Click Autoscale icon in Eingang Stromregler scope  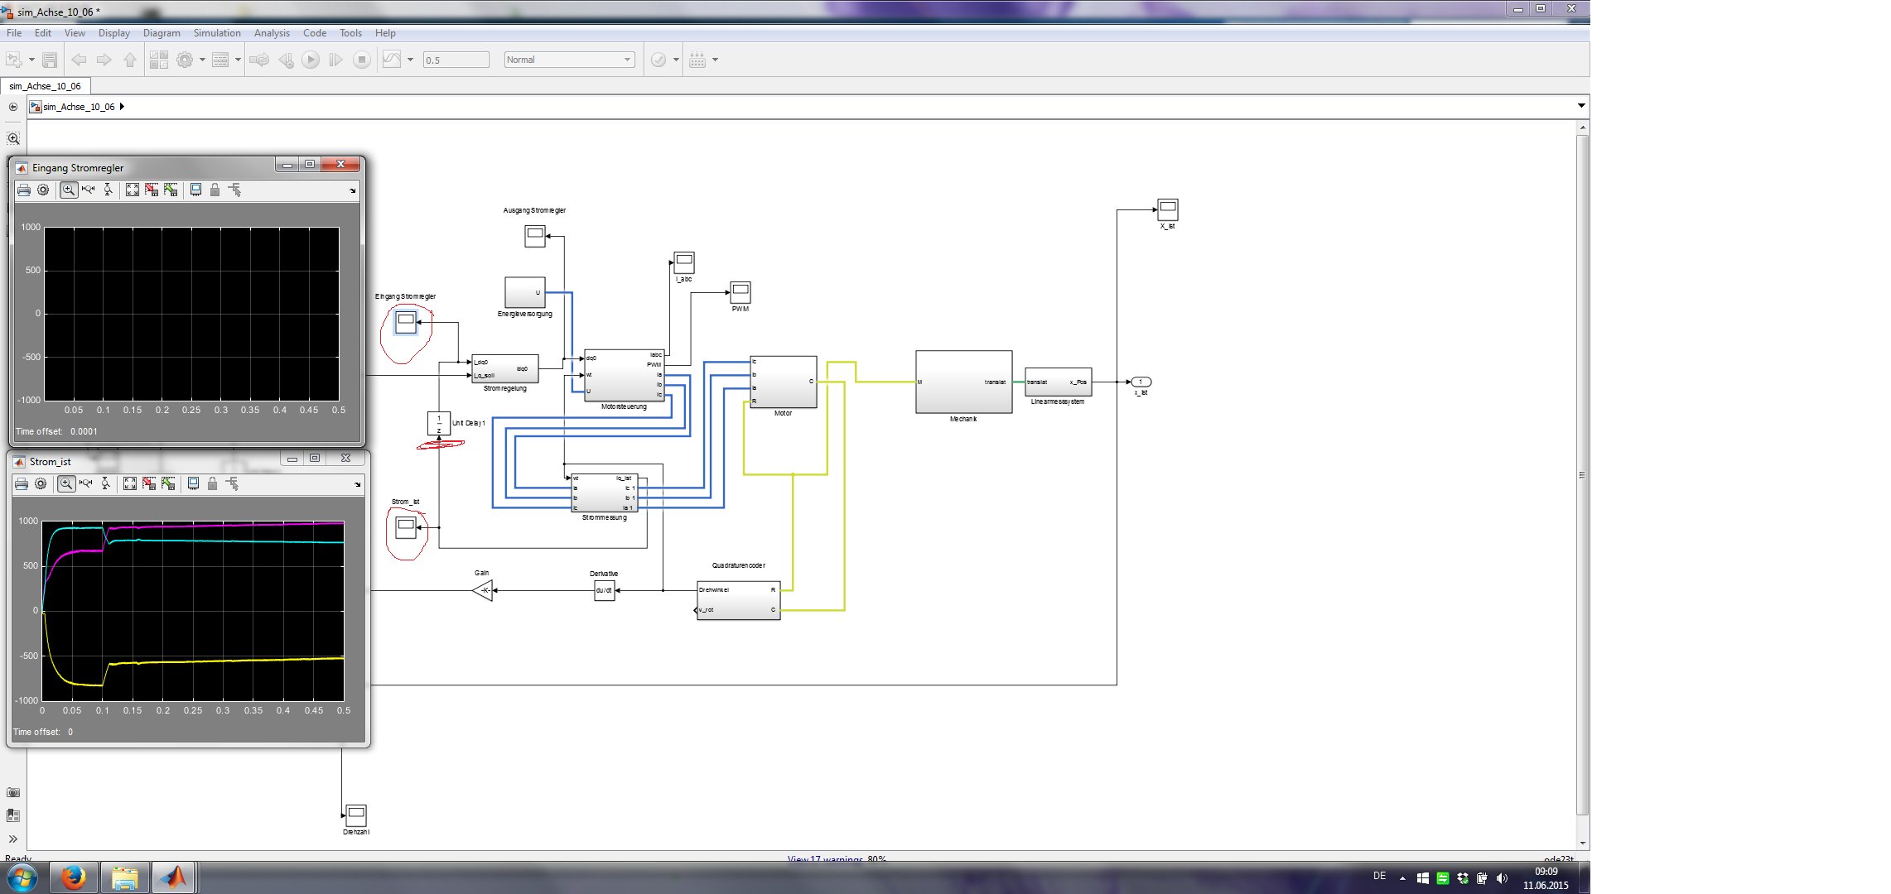point(133,190)
